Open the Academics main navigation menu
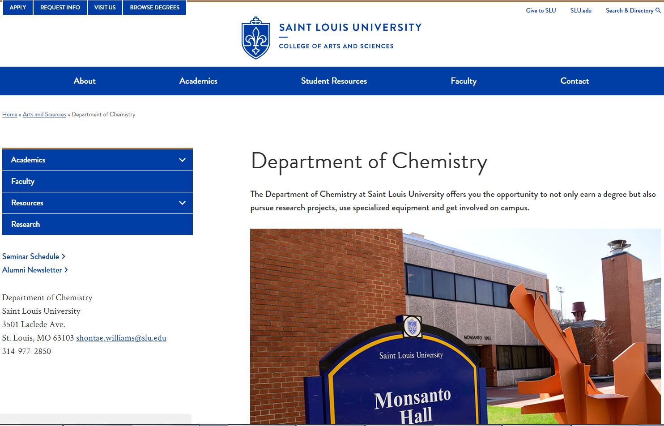664x426 pixels. pos(198,81)
